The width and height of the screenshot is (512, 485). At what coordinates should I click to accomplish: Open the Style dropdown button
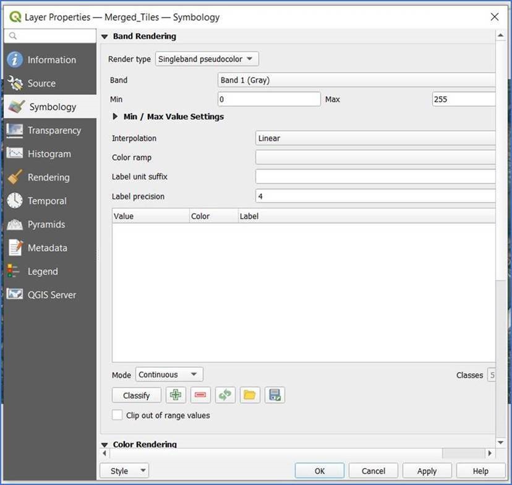(124, 471)
